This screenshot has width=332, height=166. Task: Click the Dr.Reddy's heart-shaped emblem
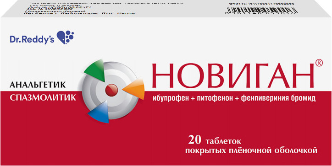66,37
